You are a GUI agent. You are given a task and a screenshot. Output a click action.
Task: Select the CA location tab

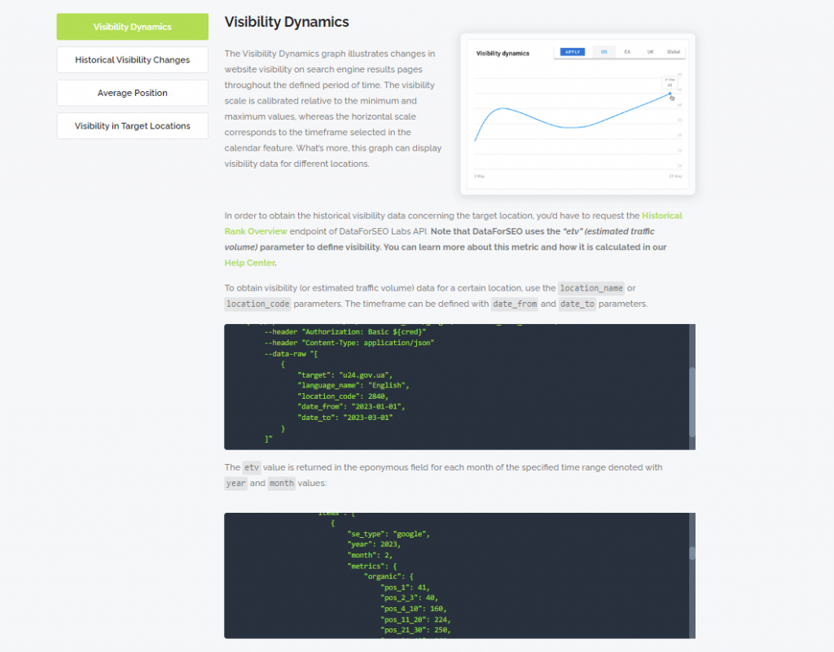[627, 50]
